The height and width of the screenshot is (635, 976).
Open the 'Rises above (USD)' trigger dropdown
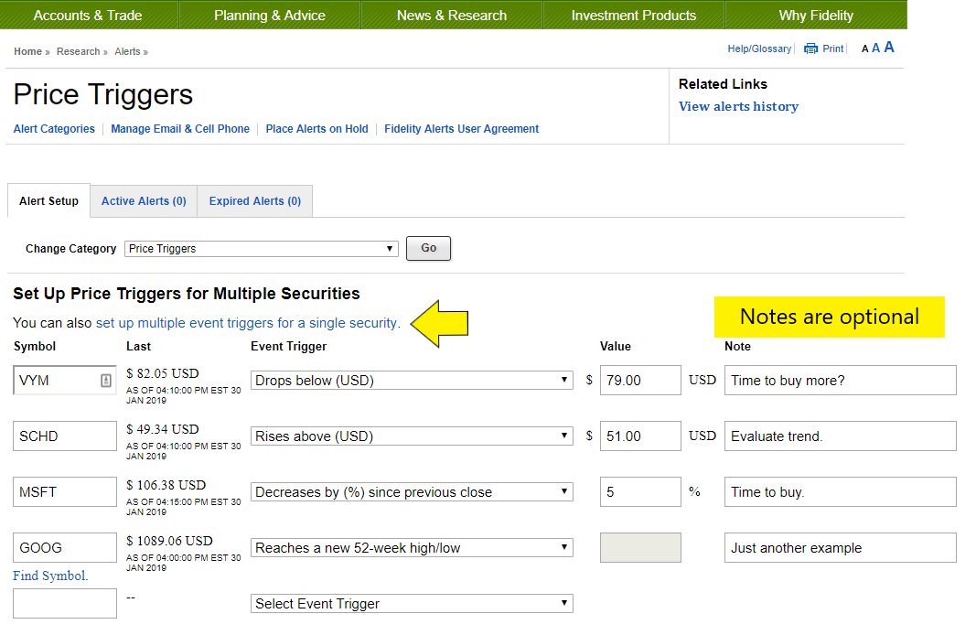tap(412, 436)
